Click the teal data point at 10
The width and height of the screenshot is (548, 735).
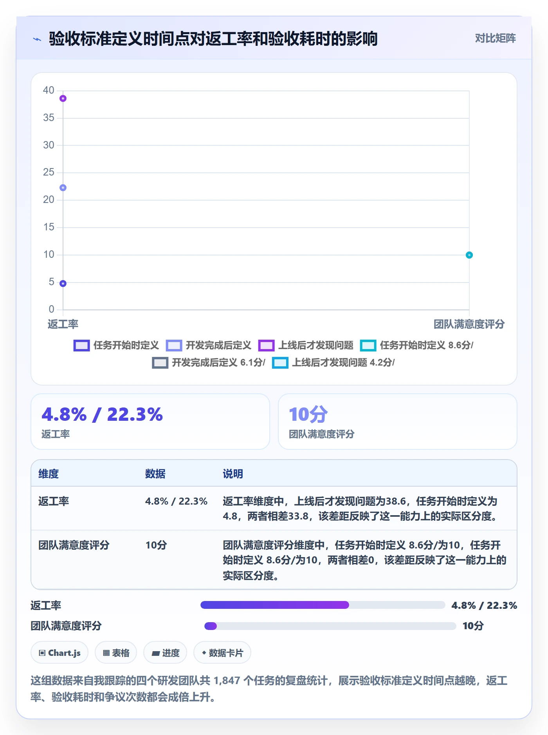(x=469, y=255)
